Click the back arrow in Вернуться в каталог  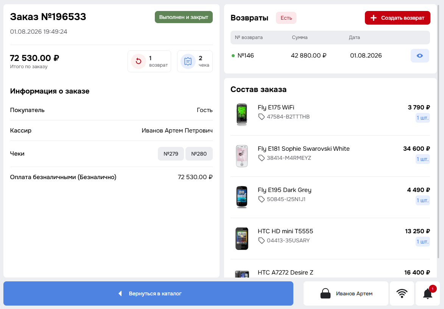[120, 293]
